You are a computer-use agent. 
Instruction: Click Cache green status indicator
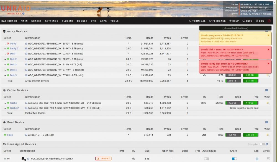pos(8,103)
